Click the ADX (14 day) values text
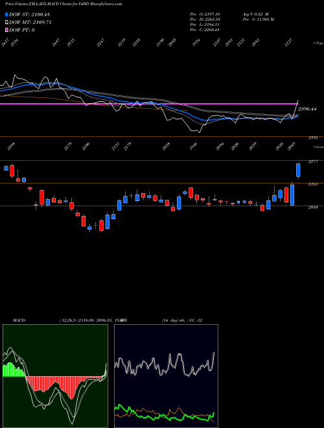 182,320
